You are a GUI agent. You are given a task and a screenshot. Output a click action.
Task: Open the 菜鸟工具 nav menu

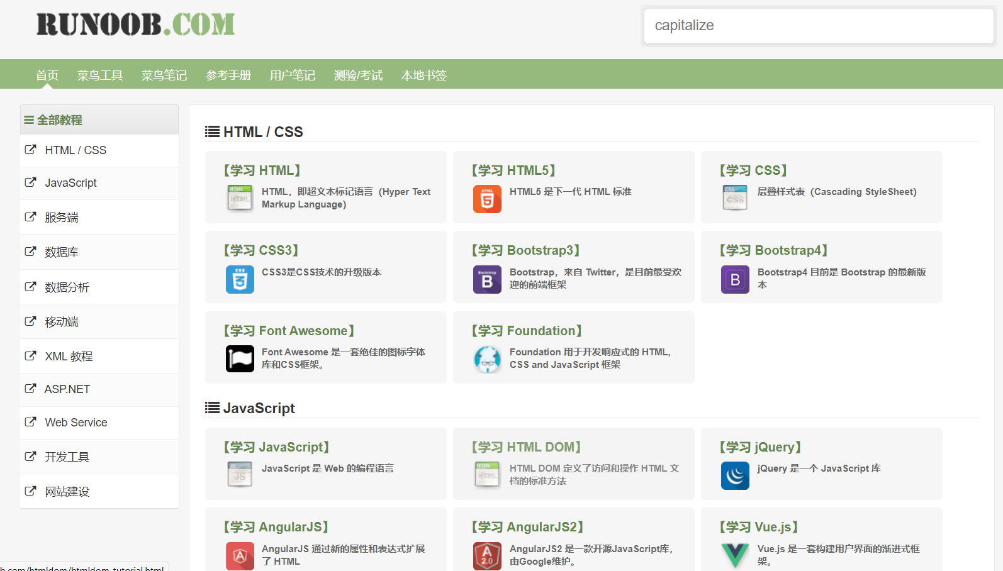click(x=100, y=75)
